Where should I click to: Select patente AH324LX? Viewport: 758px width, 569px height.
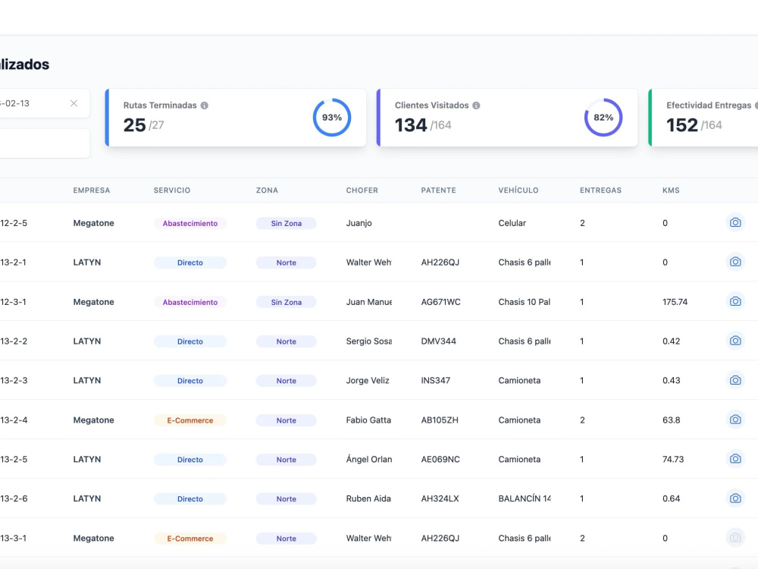tap(440, 498)
